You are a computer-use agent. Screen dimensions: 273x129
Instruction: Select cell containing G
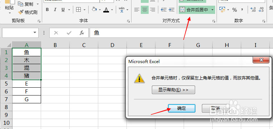[27, 99]
